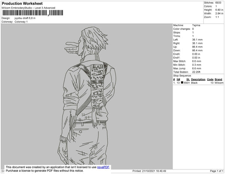Image resolution: width=225 pixels, height=174 pixels.
Task: Click the black thread color swatch
Action: pos(182,82)
